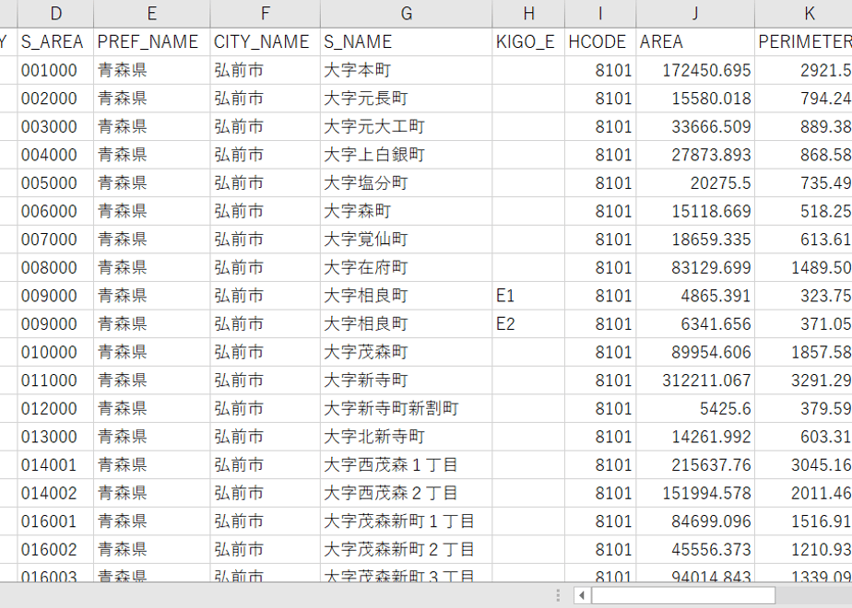Click PERIMETER value 603.31
852x608 pixels.
tap(804, 437)
